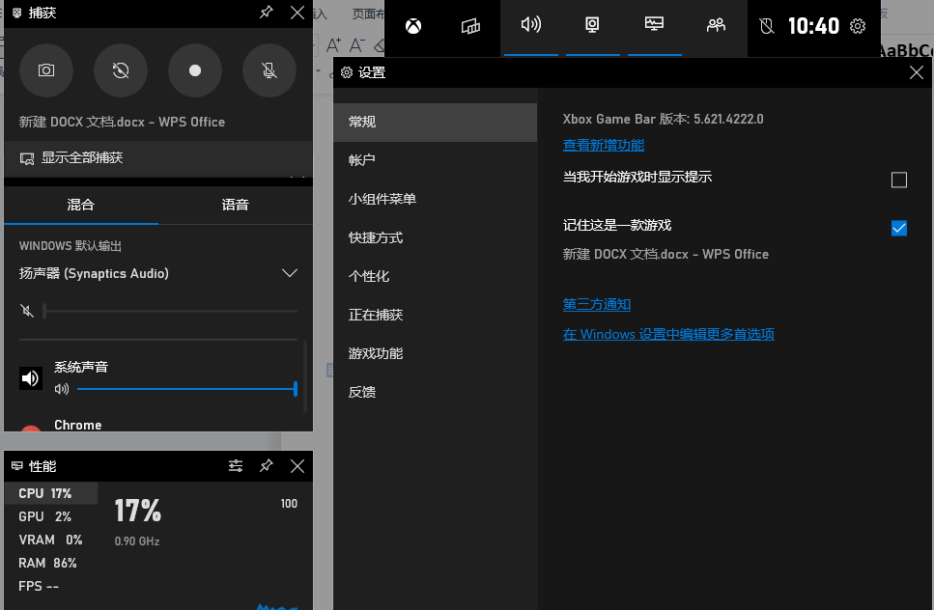Open the 查看新增功能 link
The image size is (934, 610).
click(x=604, y=145)
